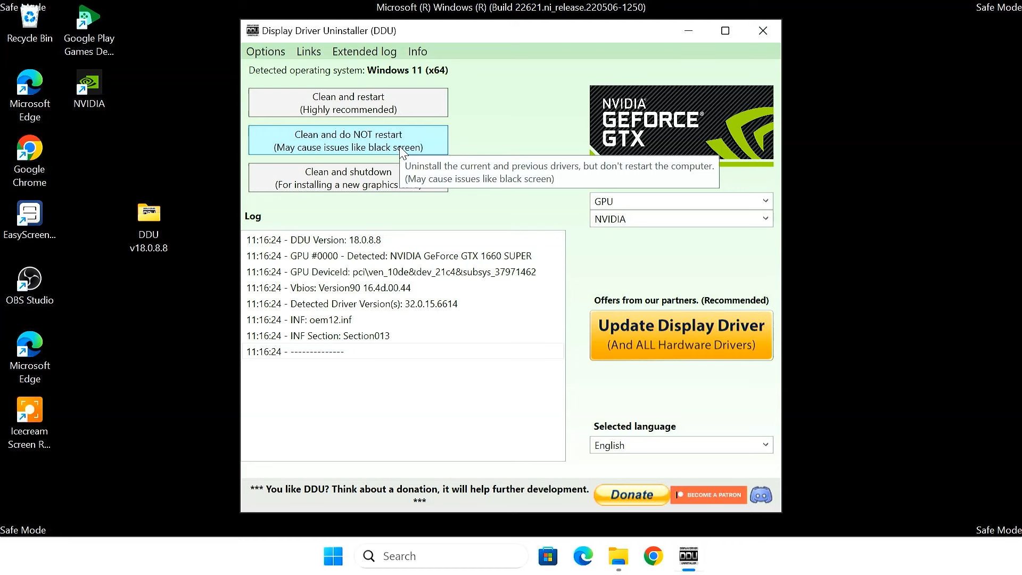
Task: Open the Links menu
Action: [x=309, y=52]
